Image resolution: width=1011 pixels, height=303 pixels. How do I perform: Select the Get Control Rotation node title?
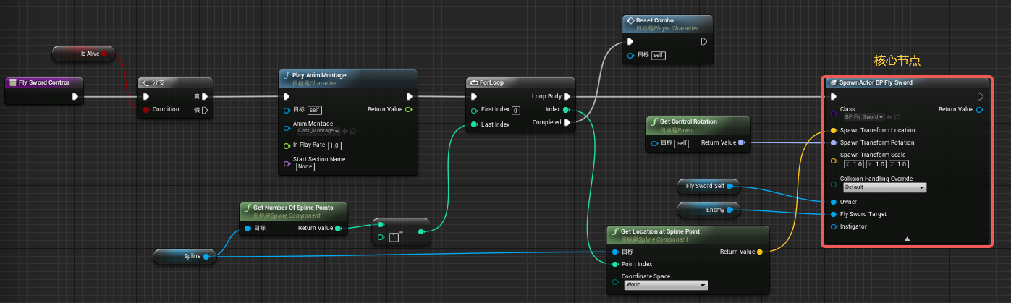[688, 121]
